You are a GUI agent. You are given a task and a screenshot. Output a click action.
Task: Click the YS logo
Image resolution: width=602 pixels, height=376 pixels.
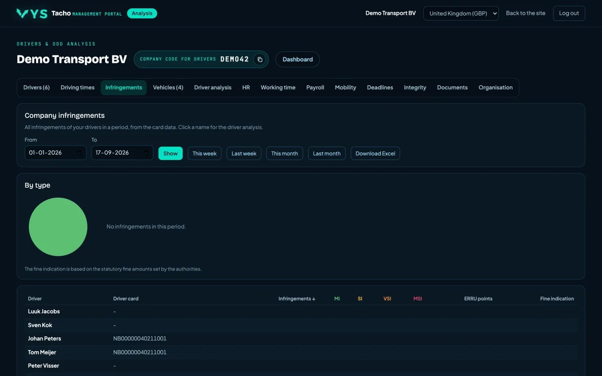[32, 14]
